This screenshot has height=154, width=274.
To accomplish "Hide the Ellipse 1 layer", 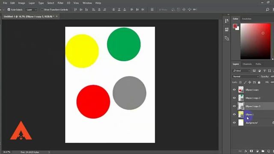I will [234, 114].
